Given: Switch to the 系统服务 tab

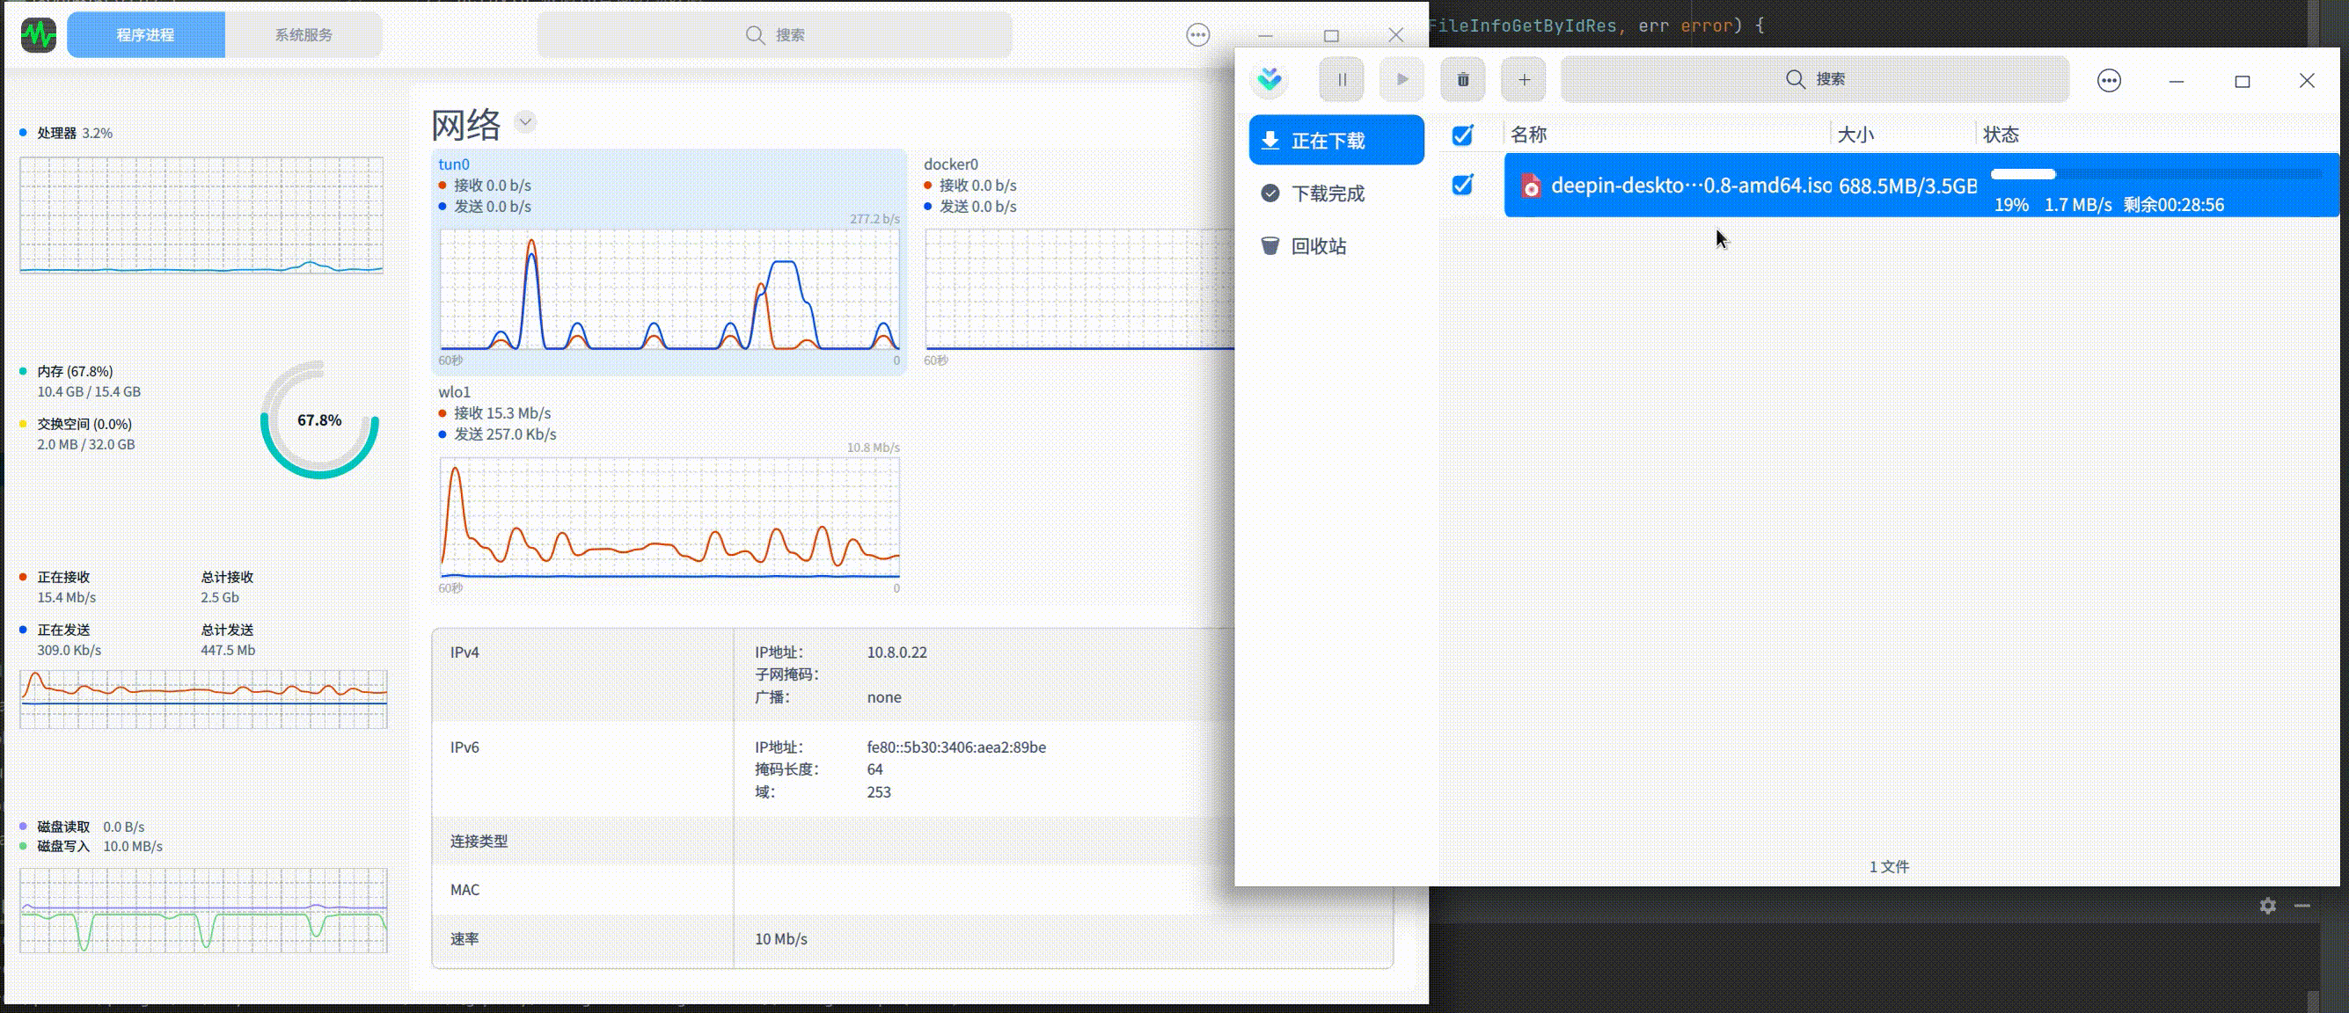Looking at the screenshot, I should pos(304,35).
